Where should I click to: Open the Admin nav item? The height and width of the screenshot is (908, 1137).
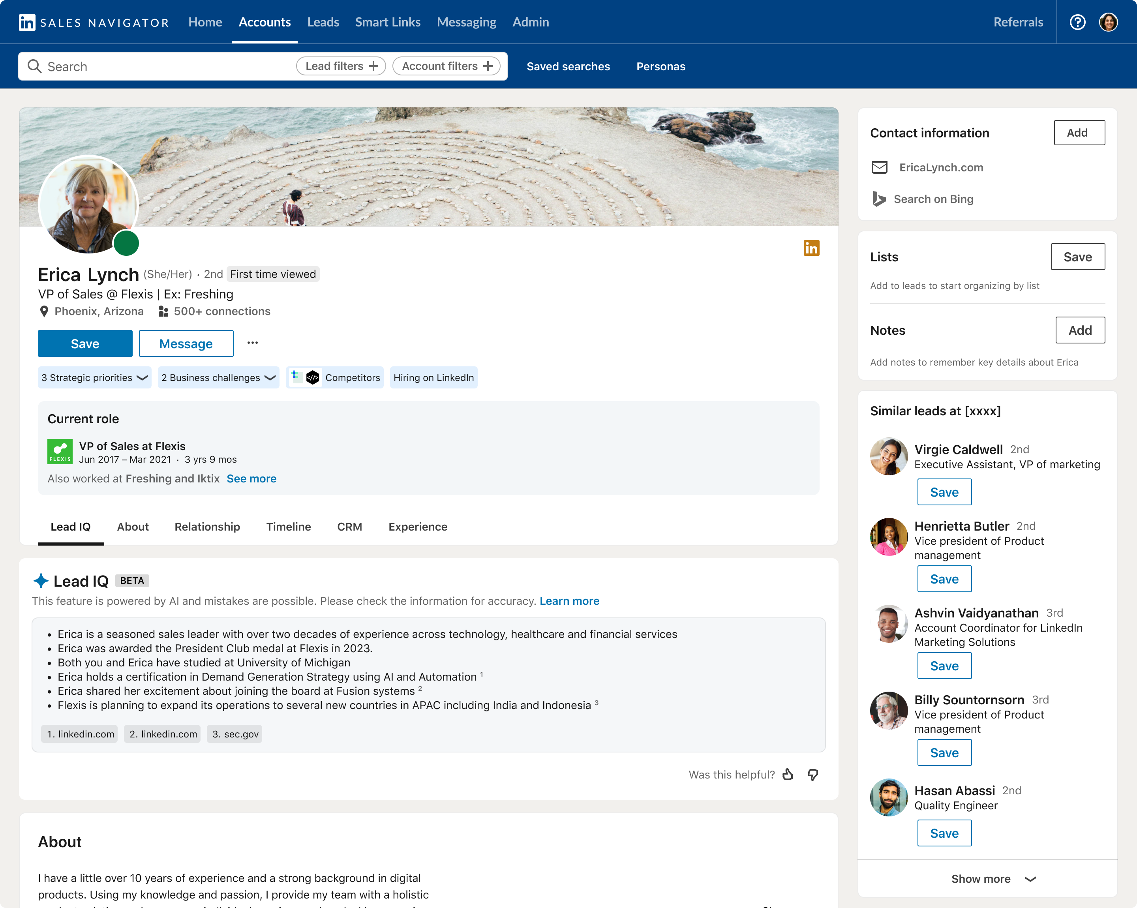tap(531, 22)
